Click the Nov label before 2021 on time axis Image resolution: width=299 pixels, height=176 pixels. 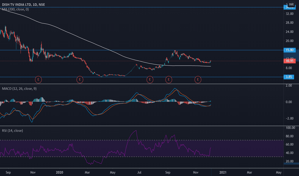[x=196, y=172]
